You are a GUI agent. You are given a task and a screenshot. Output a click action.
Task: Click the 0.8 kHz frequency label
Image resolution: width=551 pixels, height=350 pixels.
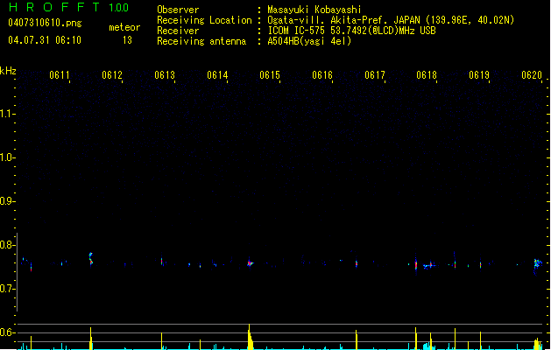(7, 245)
